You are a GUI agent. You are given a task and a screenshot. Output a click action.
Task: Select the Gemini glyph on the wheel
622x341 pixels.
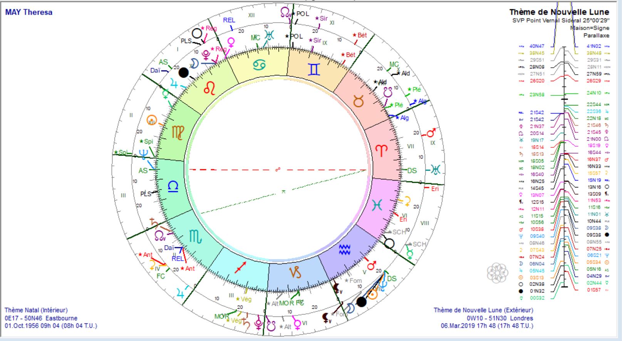(314, 69)
